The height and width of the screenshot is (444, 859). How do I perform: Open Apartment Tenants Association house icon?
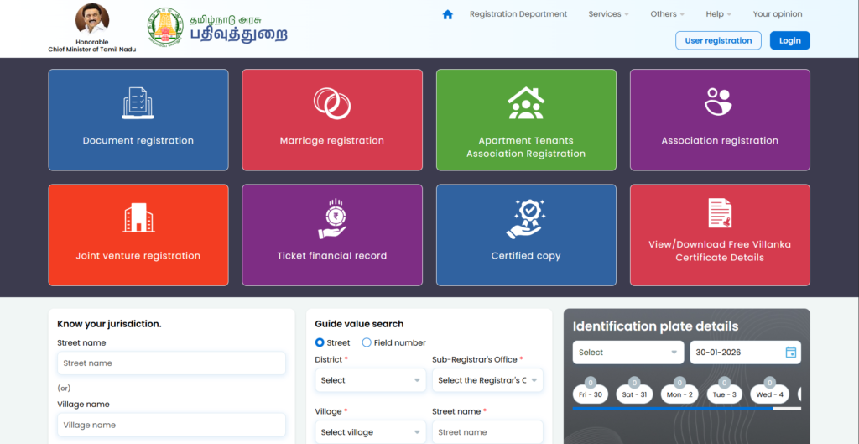click(526, 103)
